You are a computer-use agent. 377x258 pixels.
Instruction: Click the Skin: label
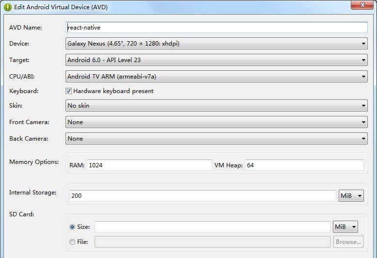[16, 105]
